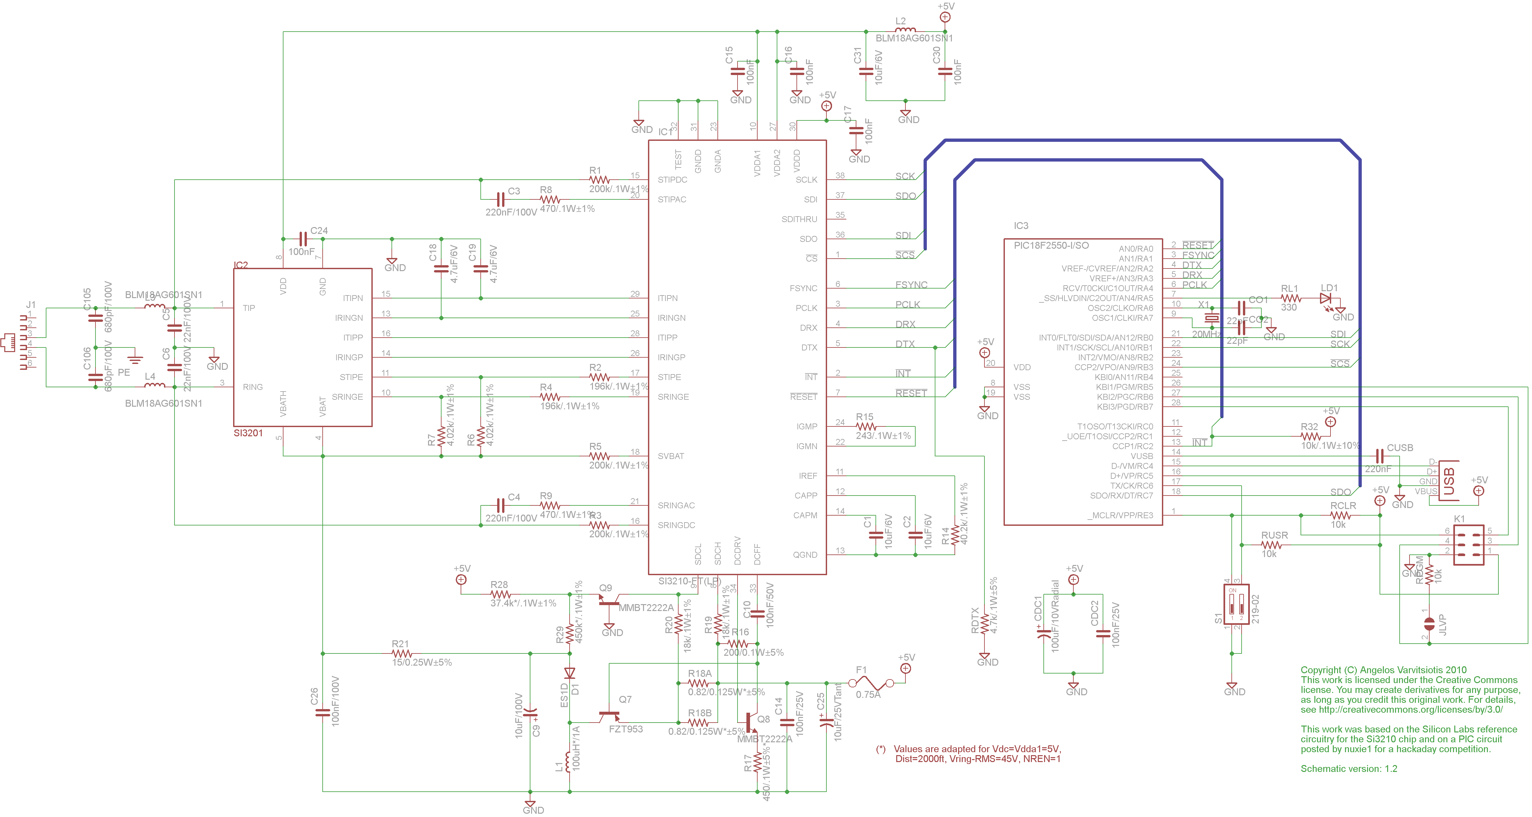Click the IREF pin label on IC1
This screenshot has height=817, width=1532.
[x=808, y=476]
